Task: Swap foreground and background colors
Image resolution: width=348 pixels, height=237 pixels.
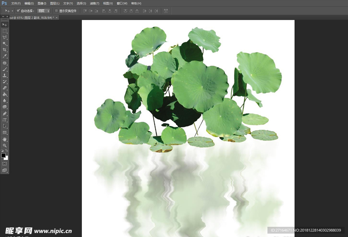Action: click(7, 151)
